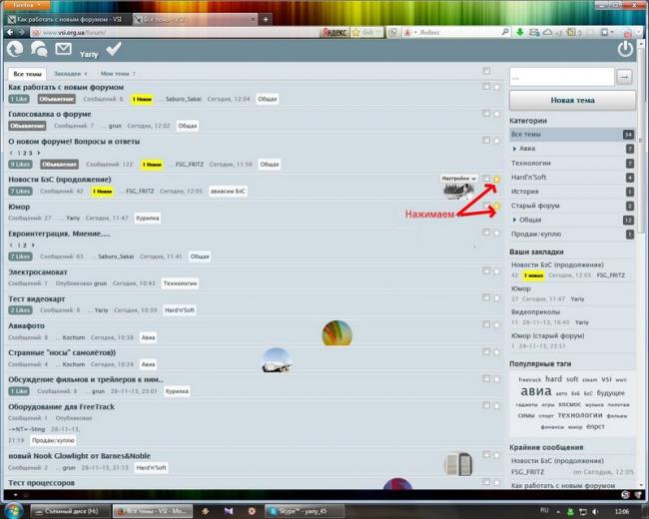Expand the Авиа category arrow
The image size is (649, 519).
(x=514, y=149)
